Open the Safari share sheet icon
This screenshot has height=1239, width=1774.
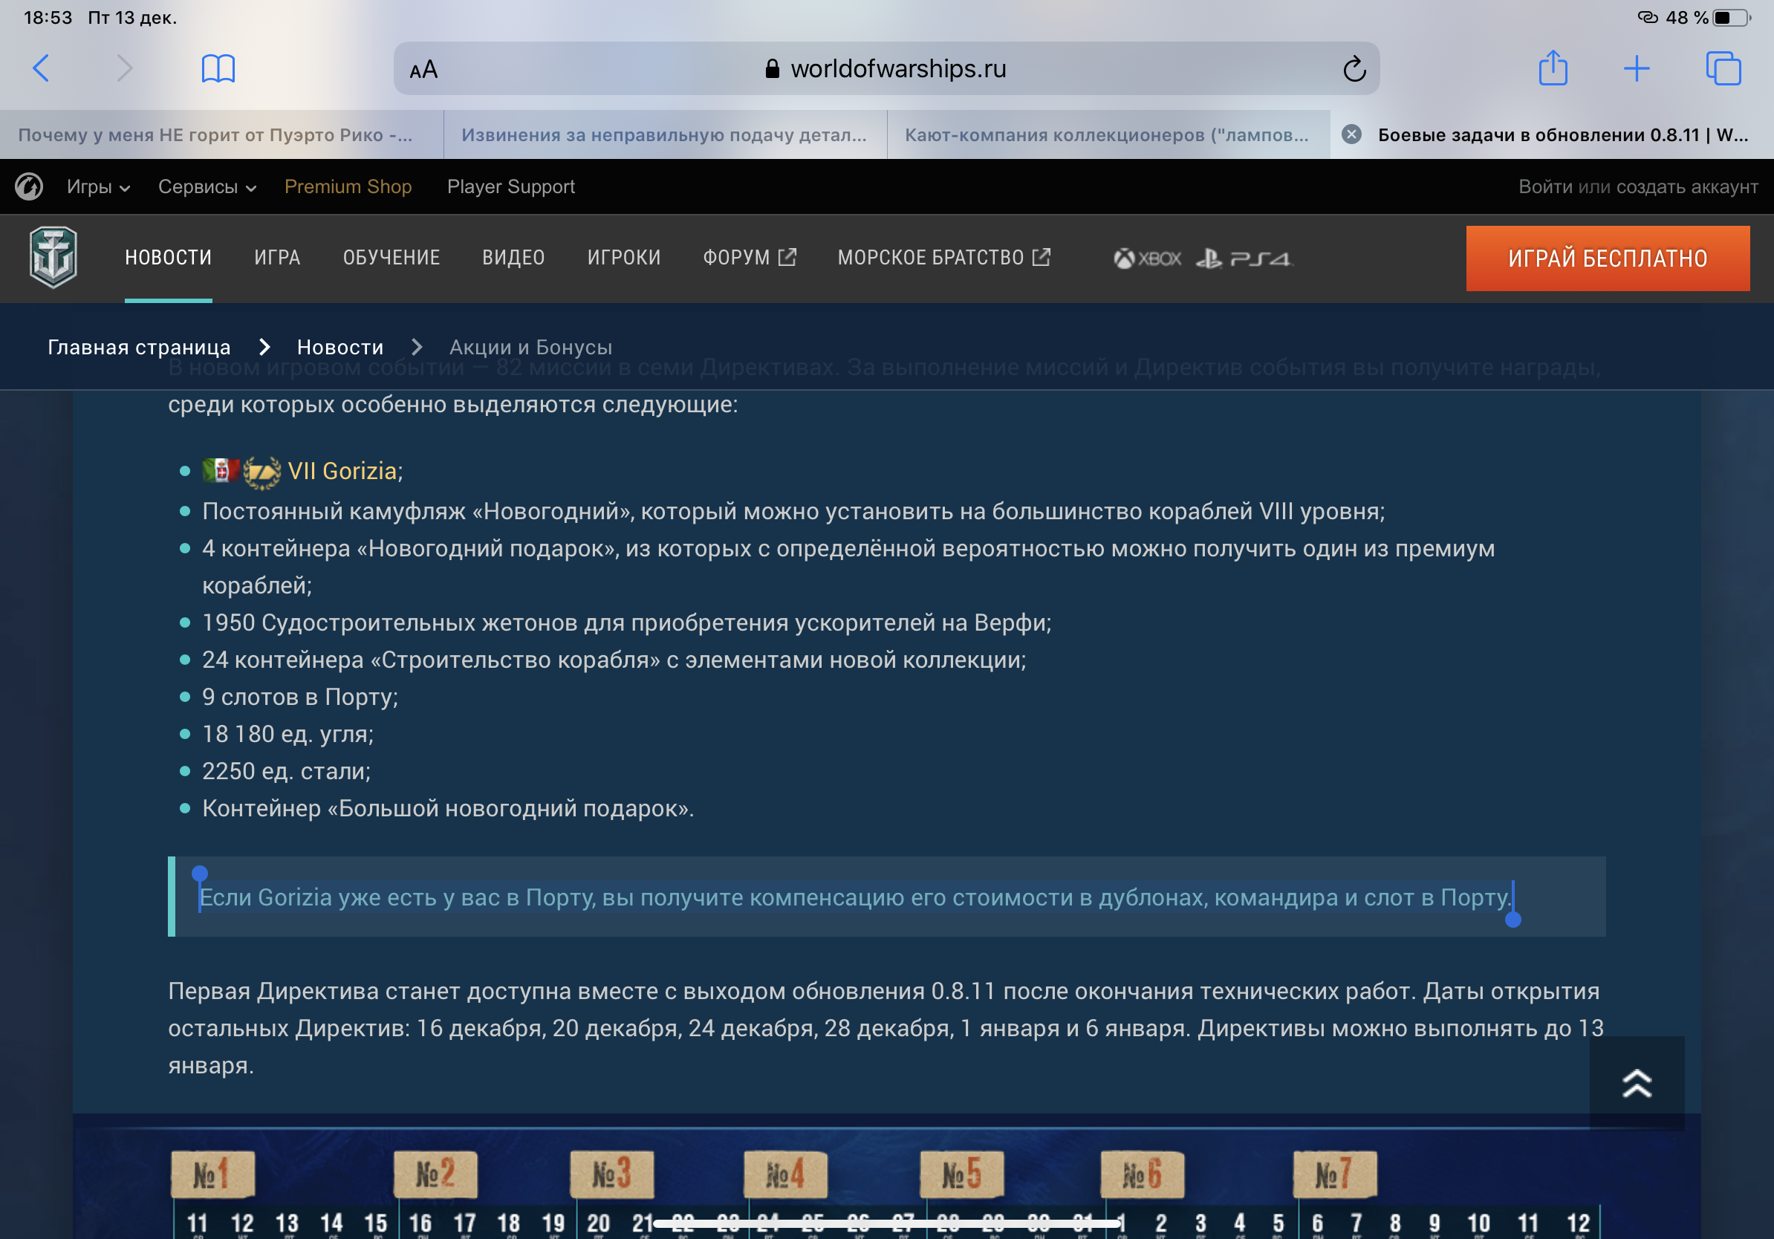[x=1553, y=68]
